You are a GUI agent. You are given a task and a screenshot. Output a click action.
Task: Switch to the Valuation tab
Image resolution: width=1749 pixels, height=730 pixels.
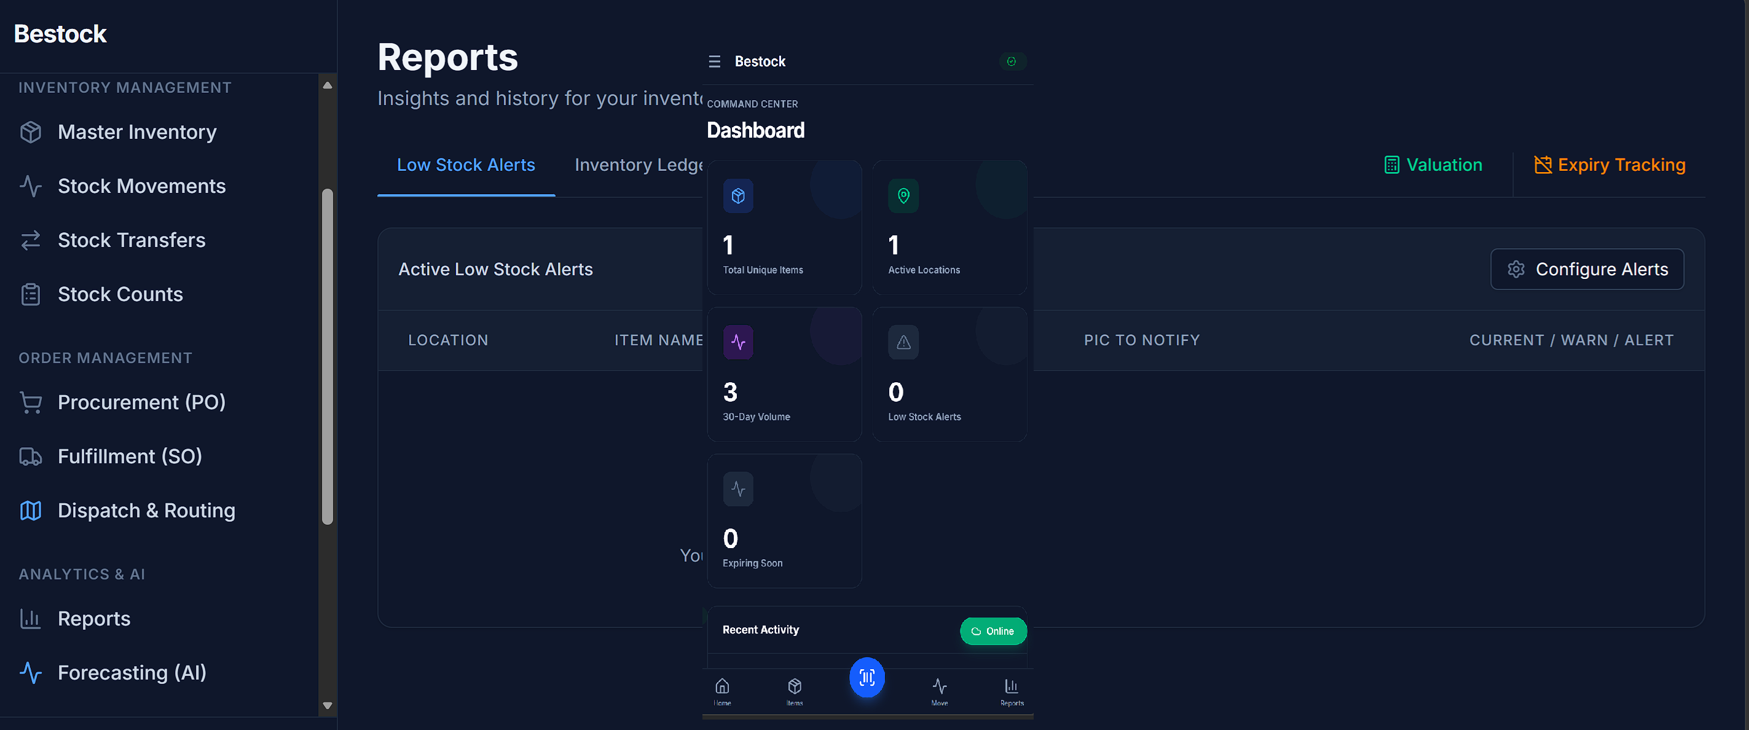(1433, 165)
